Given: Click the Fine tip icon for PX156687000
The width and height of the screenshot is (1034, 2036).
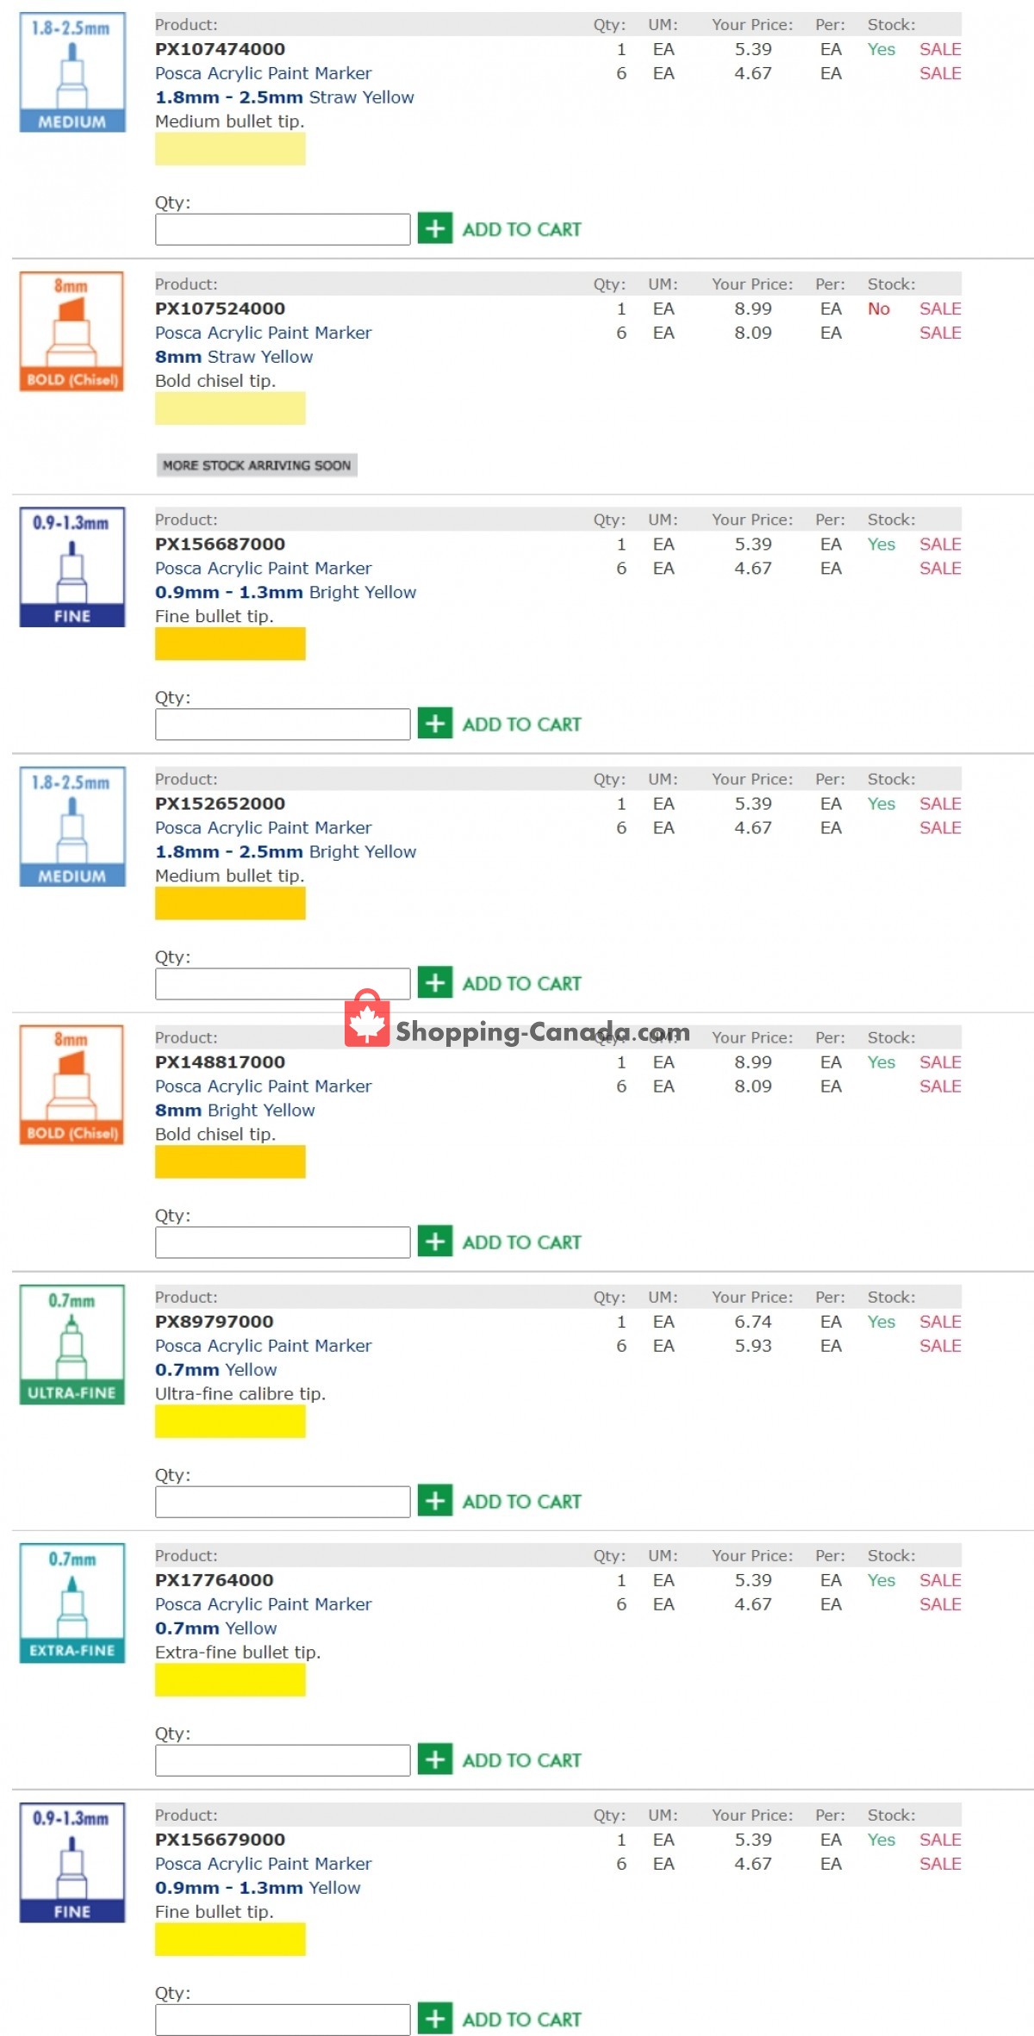Looking at the screenshot, I should click(72, 567).
